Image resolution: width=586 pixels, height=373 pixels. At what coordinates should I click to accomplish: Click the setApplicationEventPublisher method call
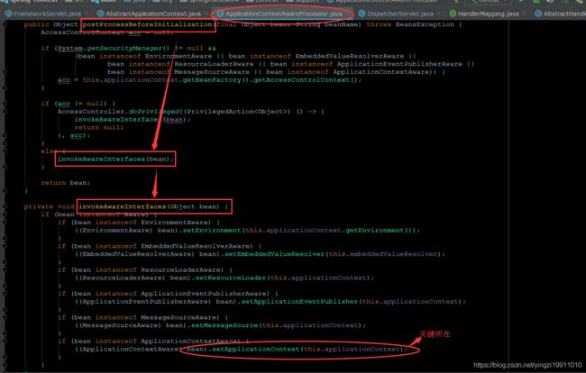pyautogui.click(x=299, y=302)
